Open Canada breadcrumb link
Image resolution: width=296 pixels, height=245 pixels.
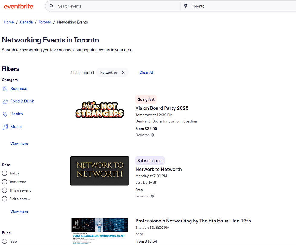click(x=26, y=22)
